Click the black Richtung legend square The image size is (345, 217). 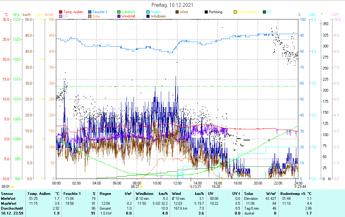tap(206, 12)
